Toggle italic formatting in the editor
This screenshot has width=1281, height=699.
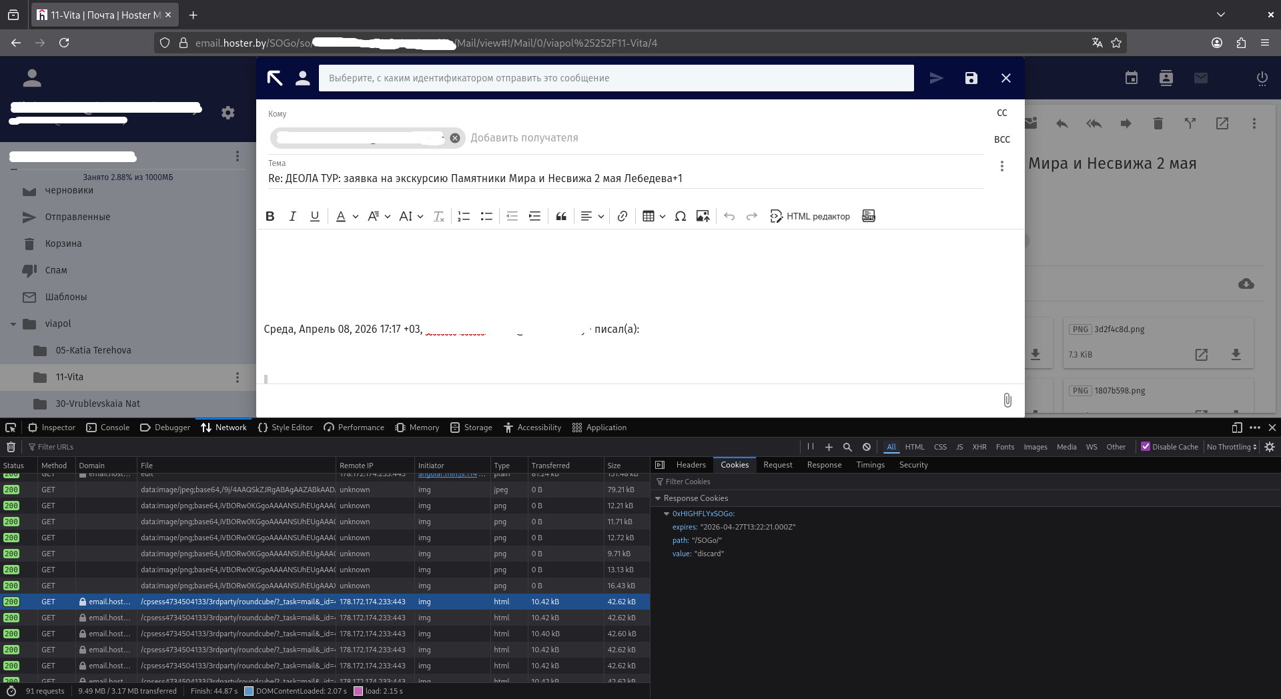point(292,216)
